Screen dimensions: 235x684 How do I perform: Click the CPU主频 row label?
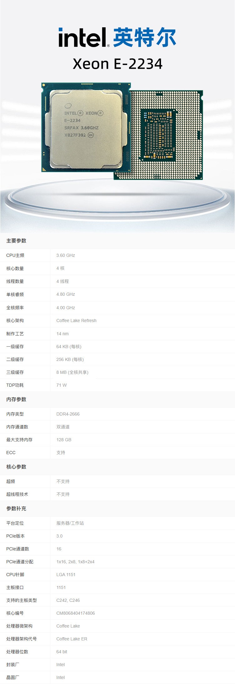click(x=15, y=255)
